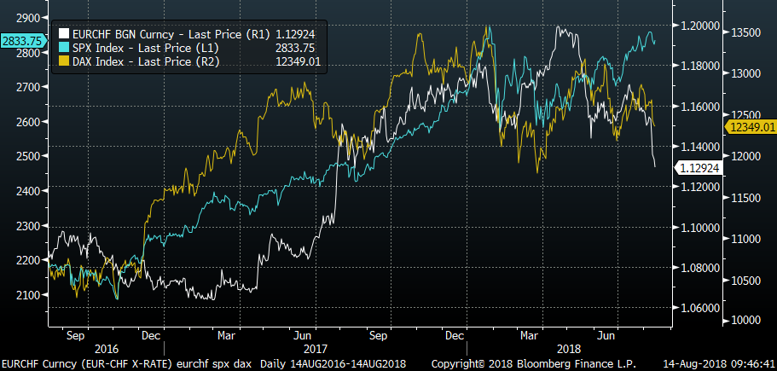
Task: Click the 10000 label on the DAX axis
Action: (x=745, y=321)
